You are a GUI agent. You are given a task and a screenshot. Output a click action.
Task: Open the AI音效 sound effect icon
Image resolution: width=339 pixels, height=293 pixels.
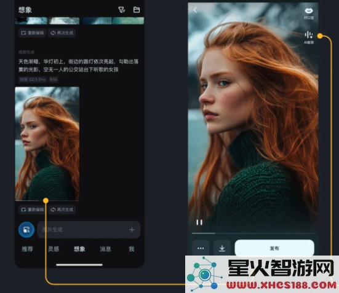point(309,37)
